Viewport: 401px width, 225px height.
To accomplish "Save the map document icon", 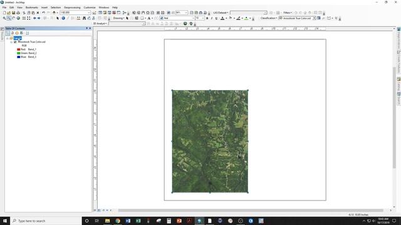I will (14, 12).
